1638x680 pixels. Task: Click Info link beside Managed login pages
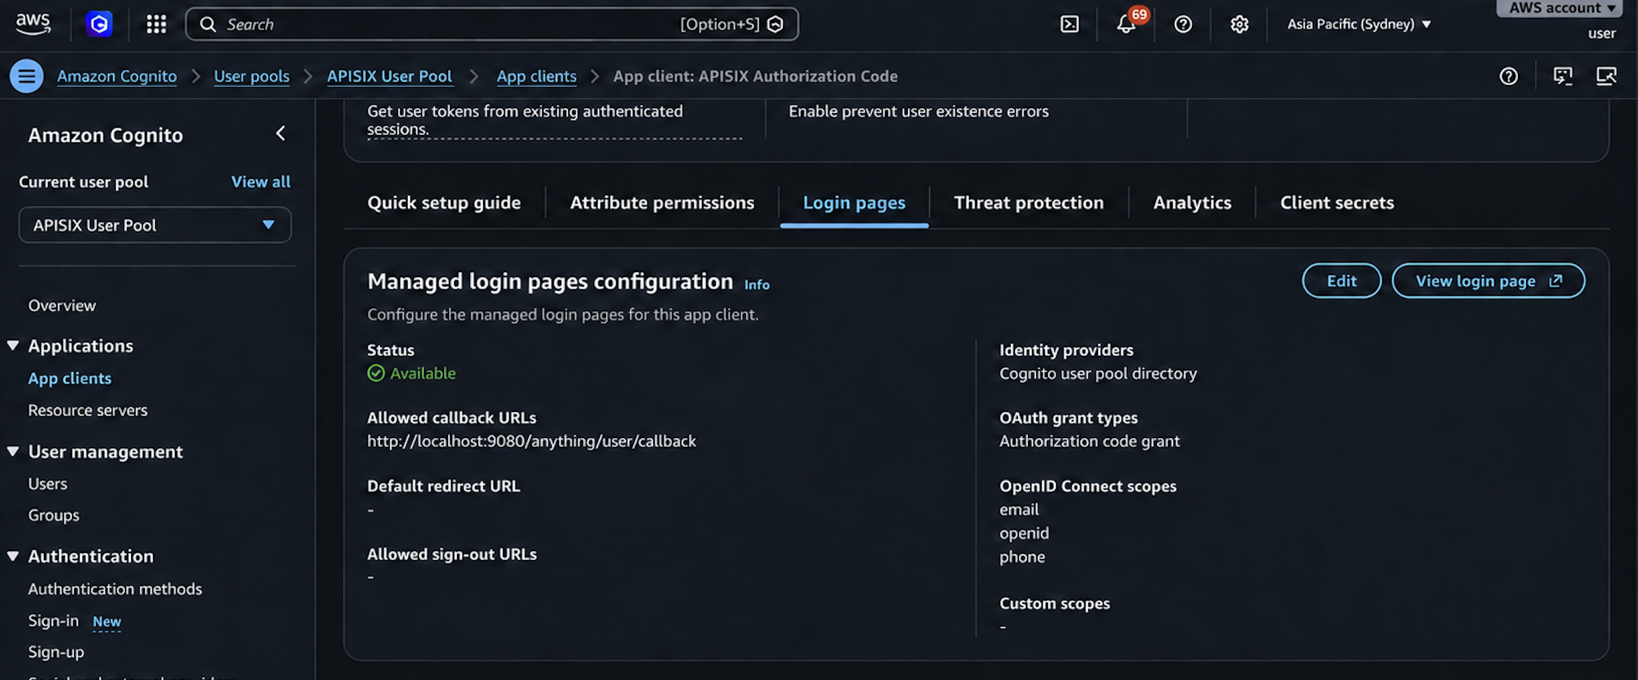(x=757, y=284)
